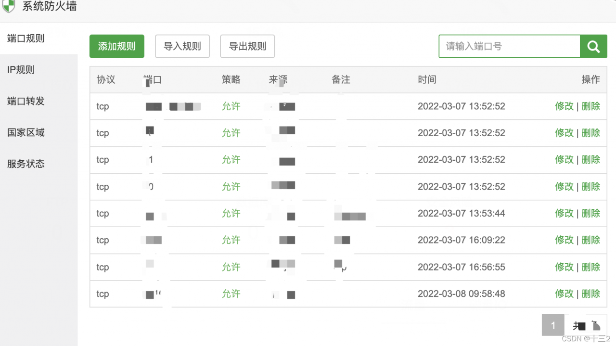Image resolution: width=616 pixels, height=346 pixels.
Task: Click the 添加规则 button
Action: click(x=117, y=47)
